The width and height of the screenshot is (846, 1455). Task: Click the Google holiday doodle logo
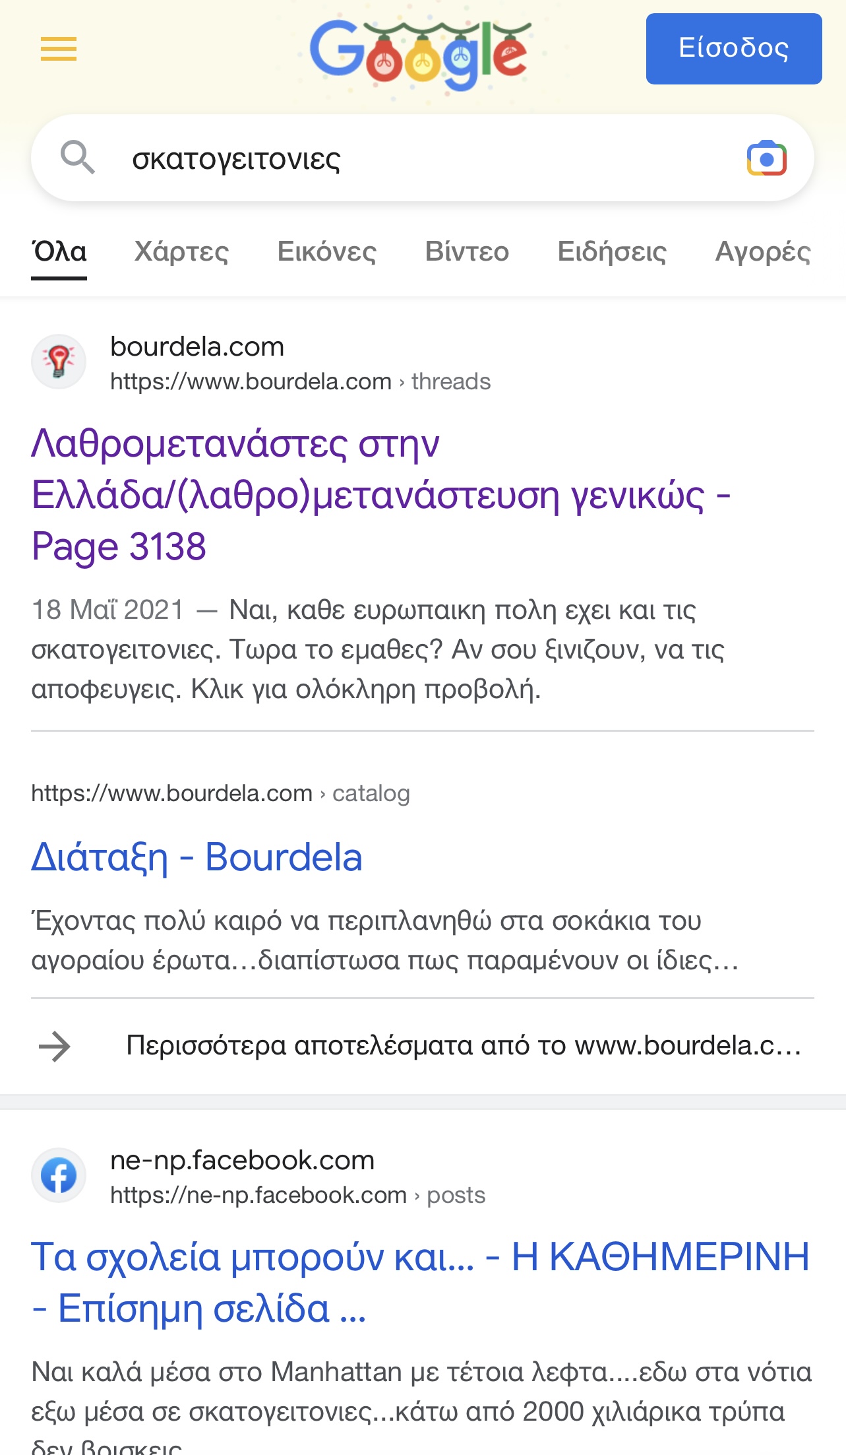[420, 54]
